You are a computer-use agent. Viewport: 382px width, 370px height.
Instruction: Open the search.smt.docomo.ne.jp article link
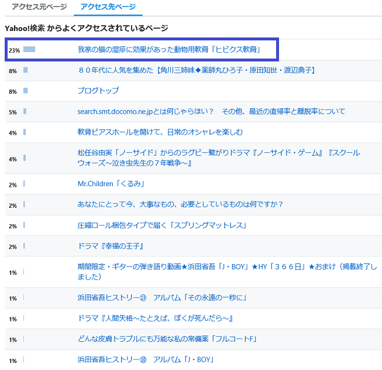tap(211, 111)
